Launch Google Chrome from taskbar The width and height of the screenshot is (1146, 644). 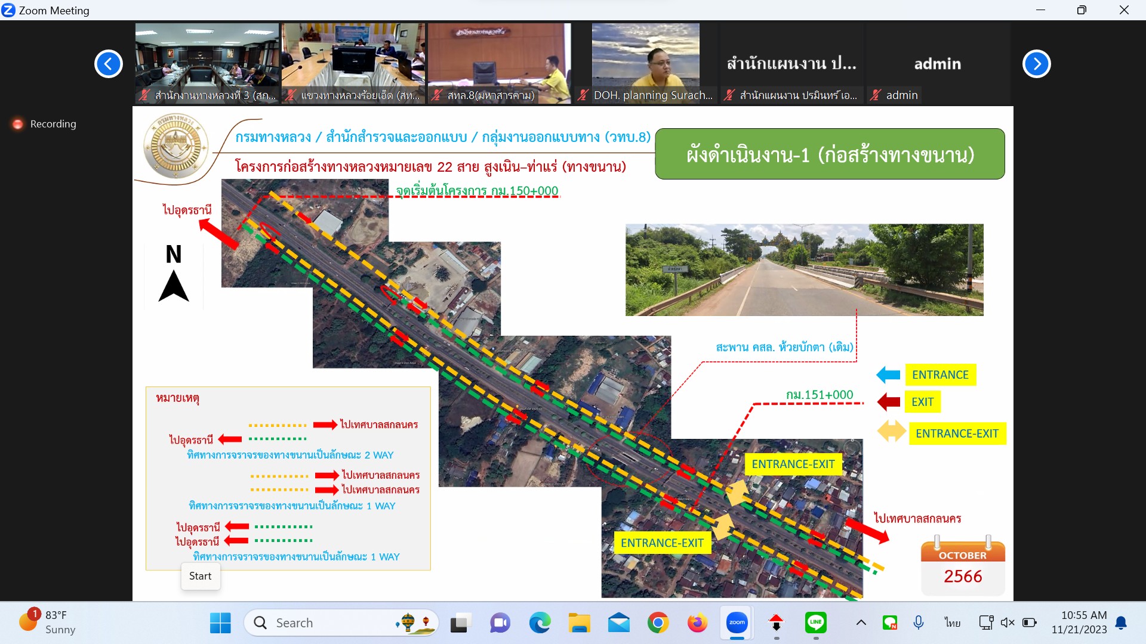point(658,623)
